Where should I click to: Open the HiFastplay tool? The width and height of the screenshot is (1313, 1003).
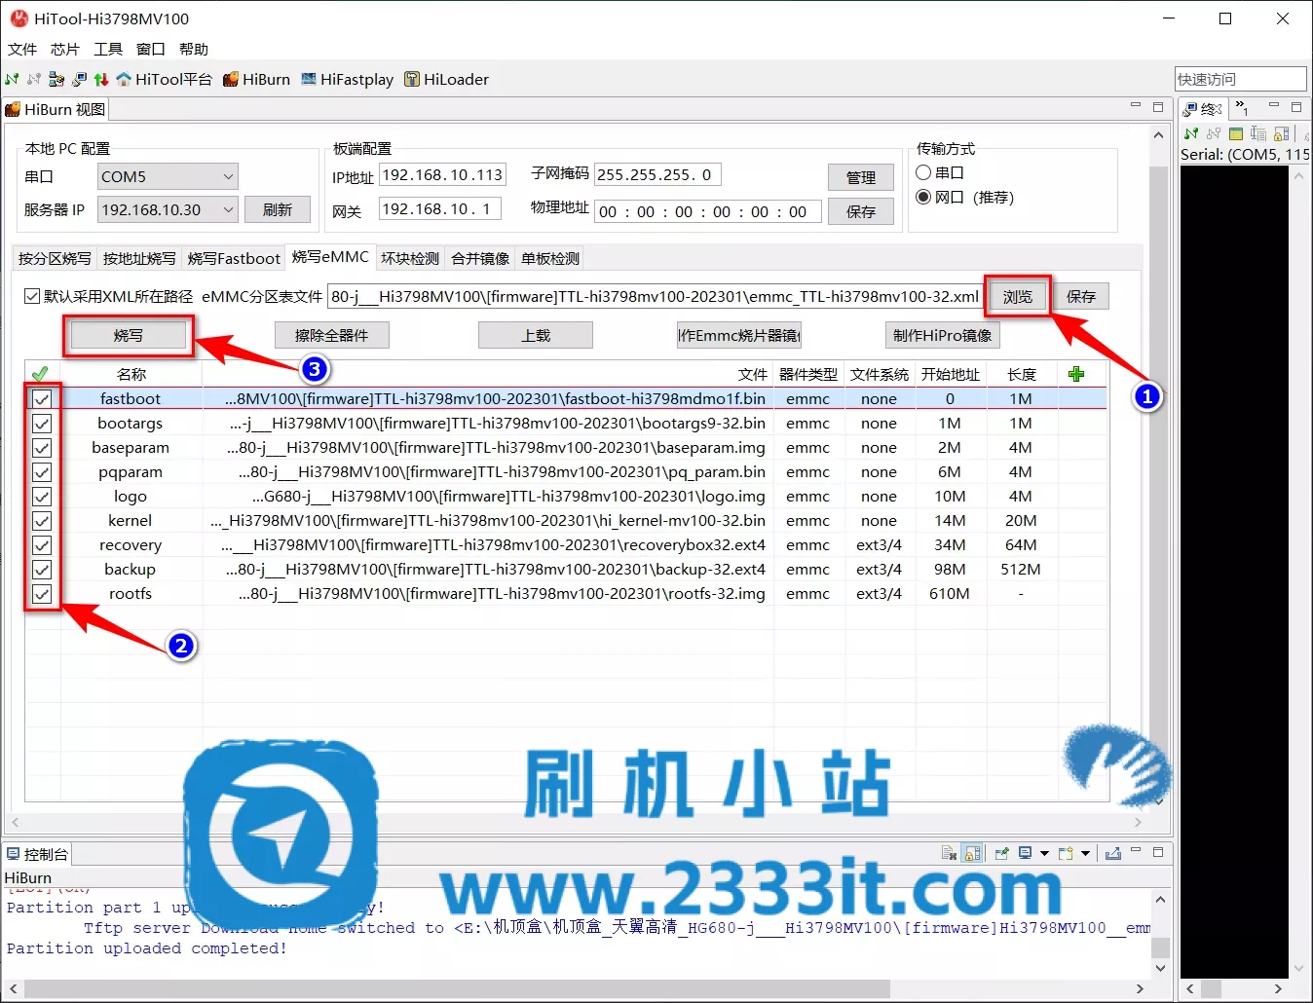348,80
